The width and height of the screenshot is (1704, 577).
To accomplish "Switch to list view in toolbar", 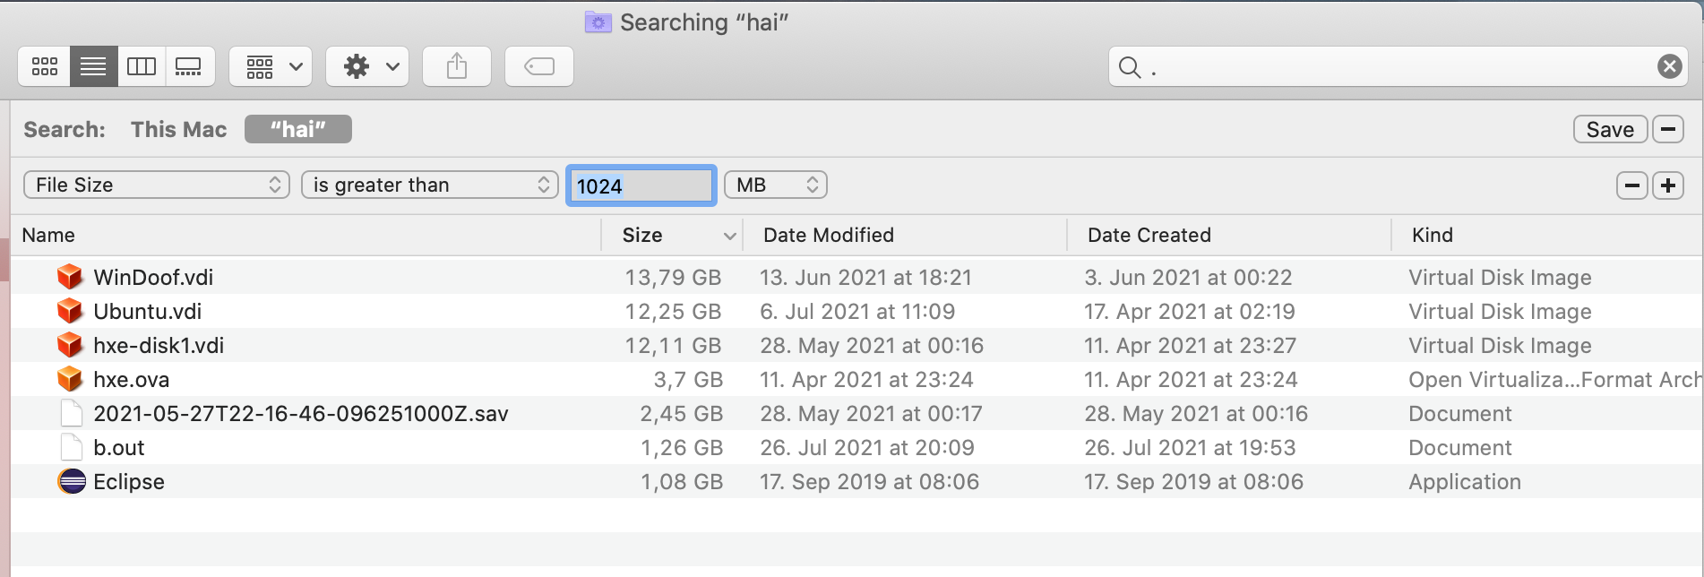I will pyautogui.click(x=93, y=66).
